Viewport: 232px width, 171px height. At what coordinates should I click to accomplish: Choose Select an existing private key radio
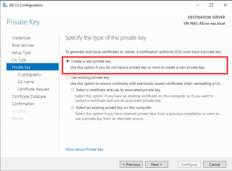pos(72,108)
